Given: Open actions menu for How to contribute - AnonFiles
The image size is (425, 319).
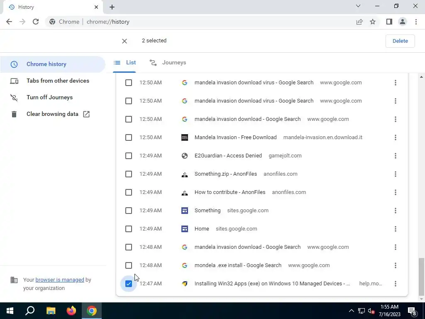Looking at the screenshot, I should (396, 192).
